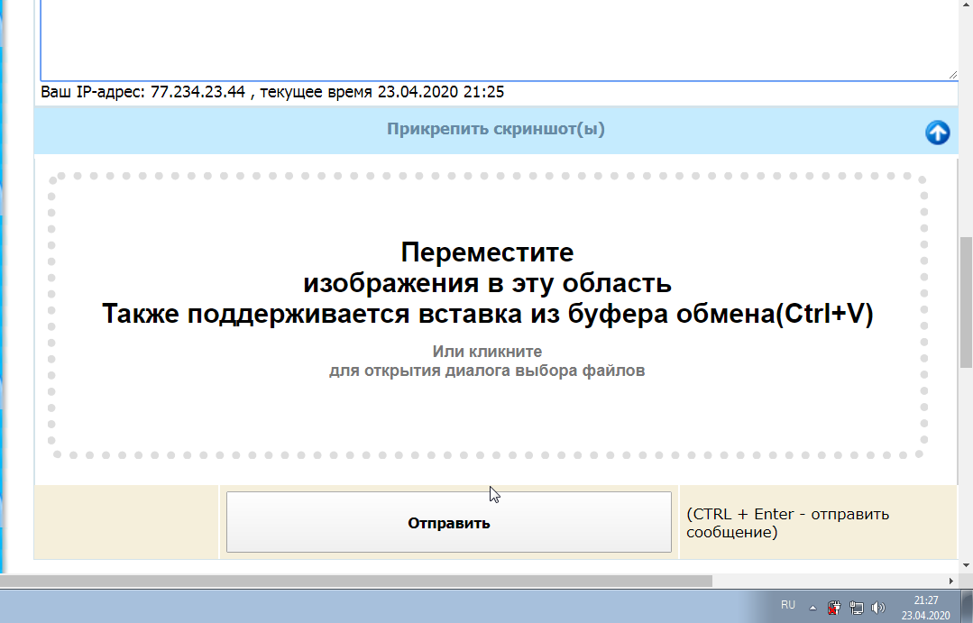Click the 'Прикрепить скриншот(ы)' section header
The width and height of the screenshot is (973, 623).
pyautogui.click(x=495, y=130)
